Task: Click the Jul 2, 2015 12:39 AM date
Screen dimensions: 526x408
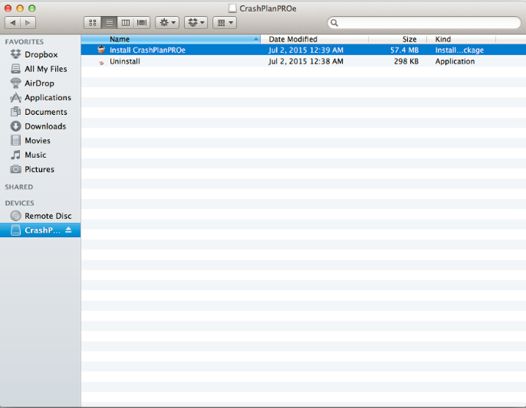Action: pos(306,51)
